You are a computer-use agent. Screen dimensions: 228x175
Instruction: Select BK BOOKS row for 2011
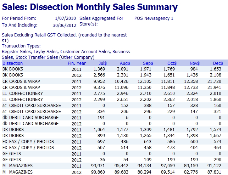[x=115, y=69]
